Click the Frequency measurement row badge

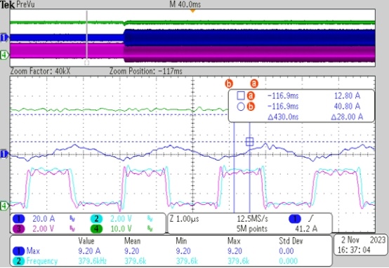(19, 261)
